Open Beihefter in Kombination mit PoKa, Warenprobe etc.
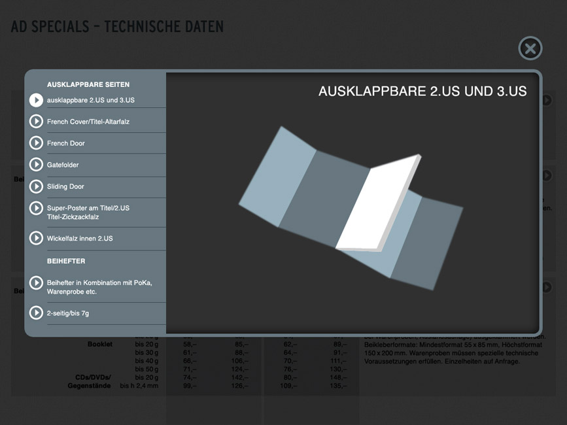This screenshot has height=425, width=567. pos(99,287)
